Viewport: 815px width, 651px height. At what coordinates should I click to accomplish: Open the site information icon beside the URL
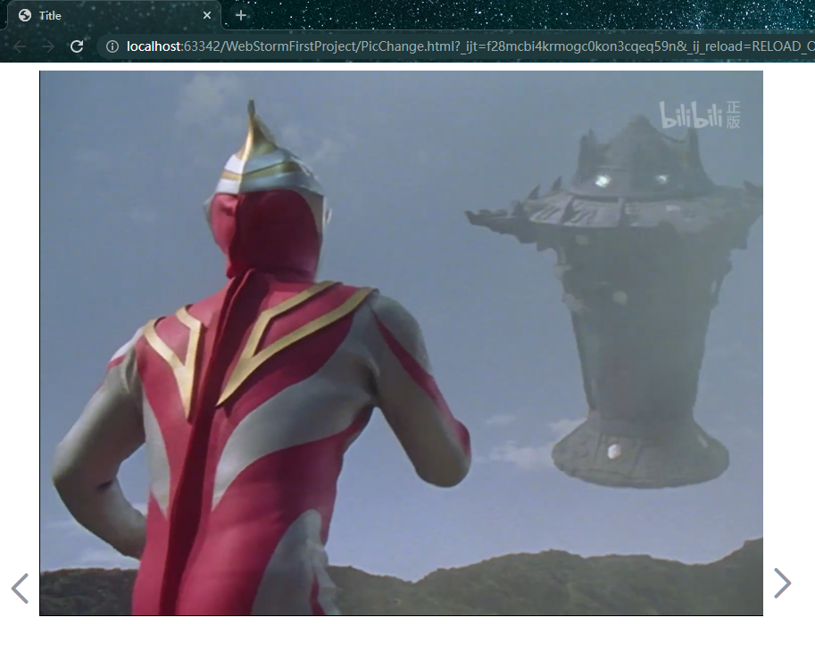[x=112, y=46]
